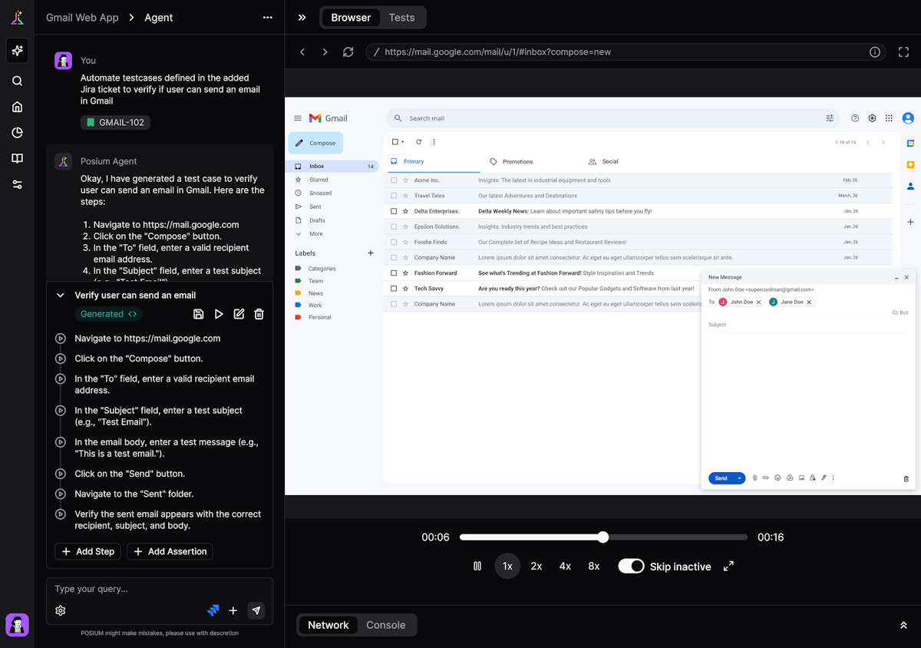The width and height of the screenshot is (921, 648).
Task: Toggle the Skip inactive switch
Action: pyautogui.click(x=631, y=566)
